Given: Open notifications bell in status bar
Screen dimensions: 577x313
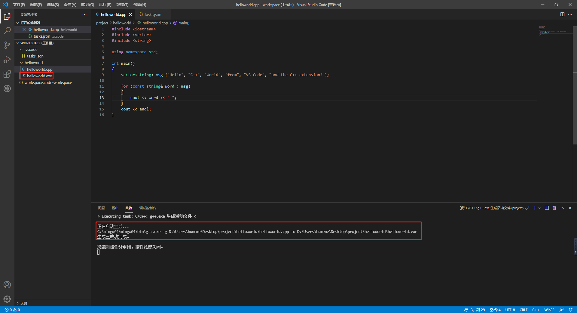Looking at the screenshot, I should 571,310.
